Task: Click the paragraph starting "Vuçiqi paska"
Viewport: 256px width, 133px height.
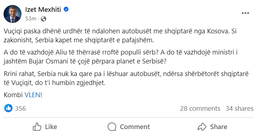Action: (x=120, y=35)
